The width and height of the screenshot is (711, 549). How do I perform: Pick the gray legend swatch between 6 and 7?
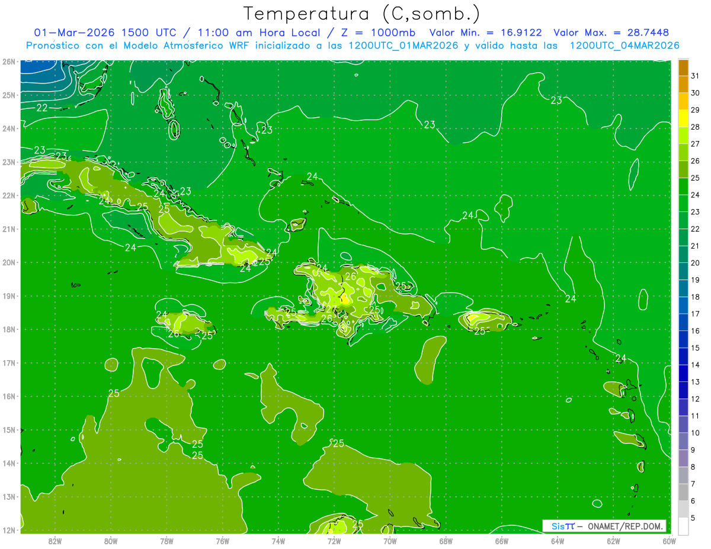[x=683, y=493]
